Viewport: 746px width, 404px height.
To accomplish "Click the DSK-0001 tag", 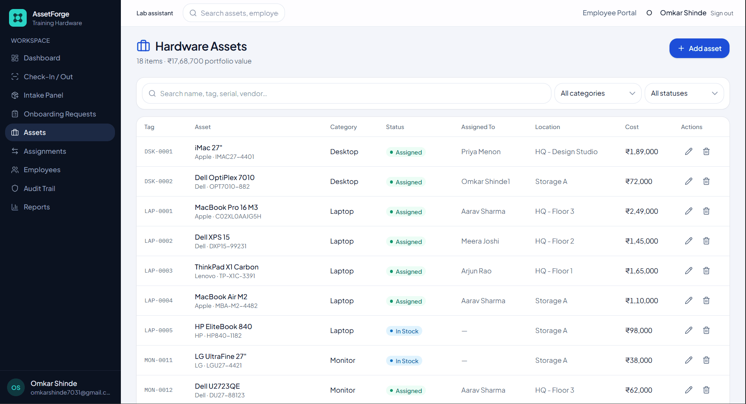I will point(159,152).
